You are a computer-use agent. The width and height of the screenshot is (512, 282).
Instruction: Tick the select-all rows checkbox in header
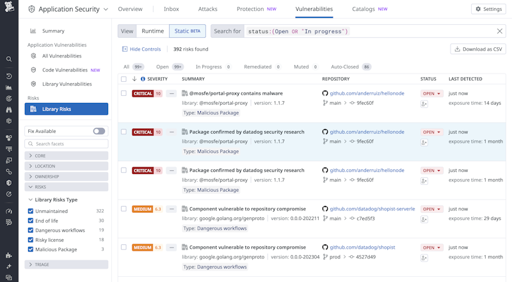pos(124,79)
